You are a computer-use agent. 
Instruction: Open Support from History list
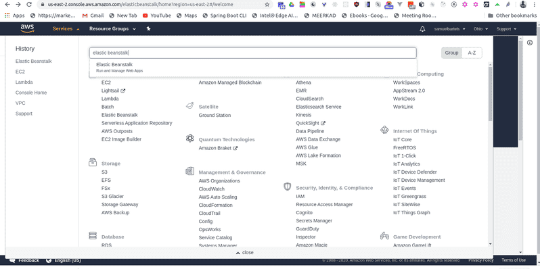coord(24,114)
